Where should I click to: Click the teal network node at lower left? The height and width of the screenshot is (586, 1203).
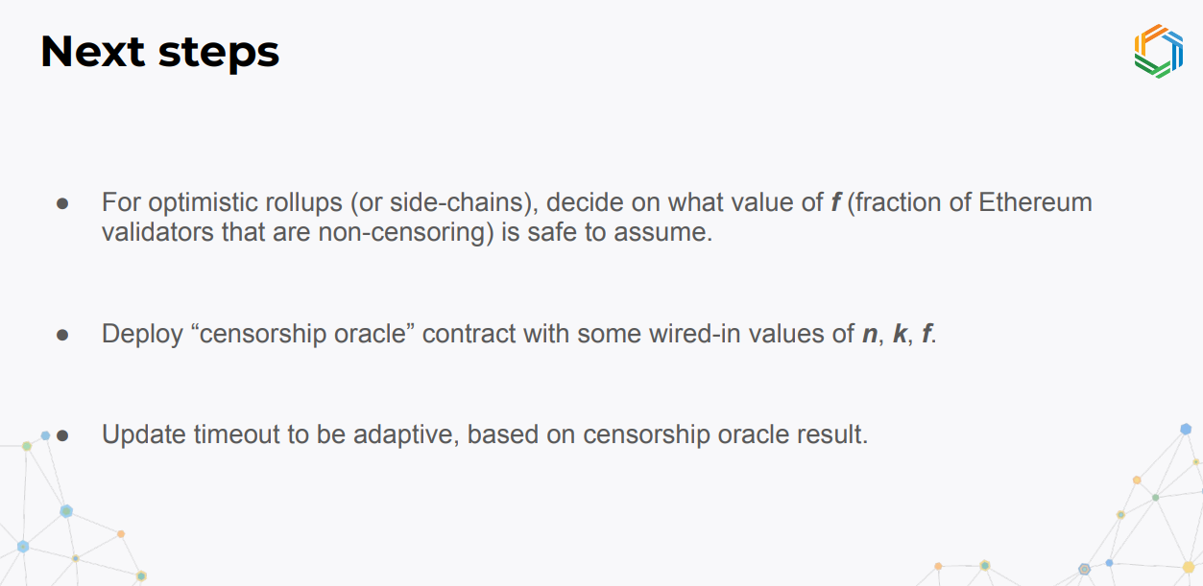point(66,511)
